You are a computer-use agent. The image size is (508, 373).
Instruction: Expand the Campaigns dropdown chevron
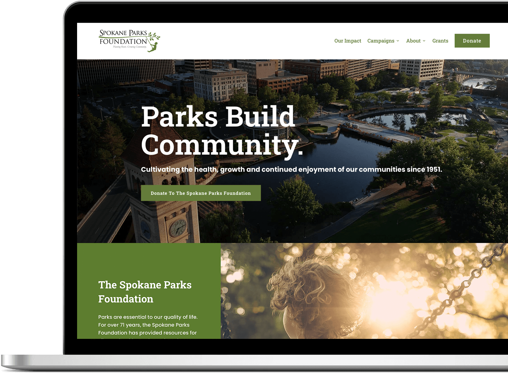pos(398,41)
